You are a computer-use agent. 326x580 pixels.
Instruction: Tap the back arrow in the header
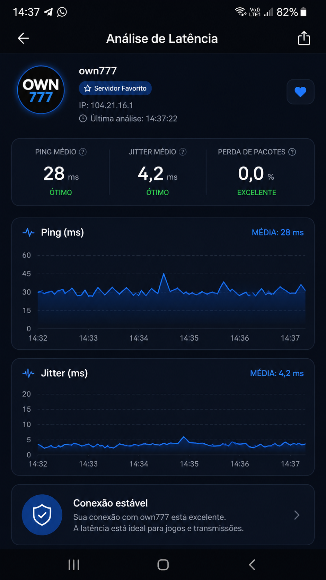[23, 38]
